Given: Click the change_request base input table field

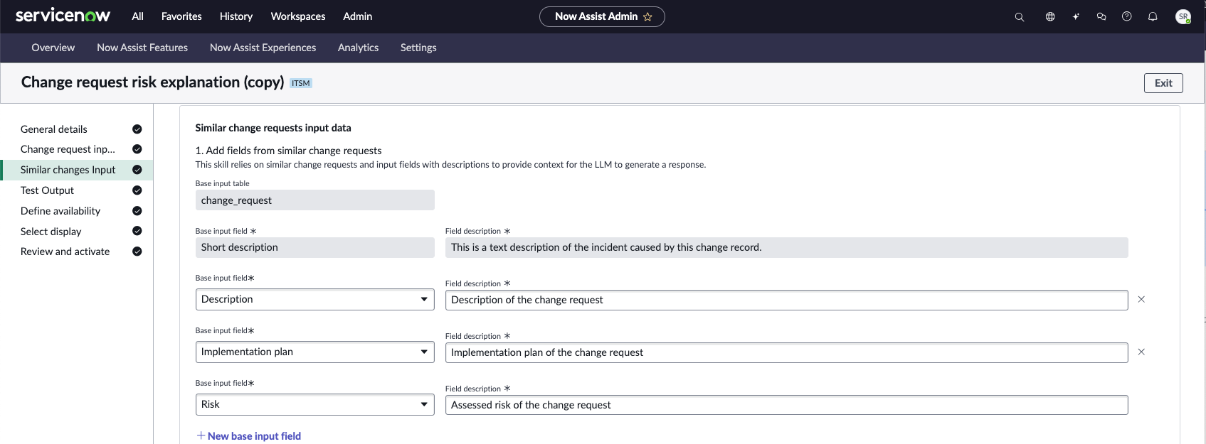Looking at the screenshot, I should coord(314,200).
